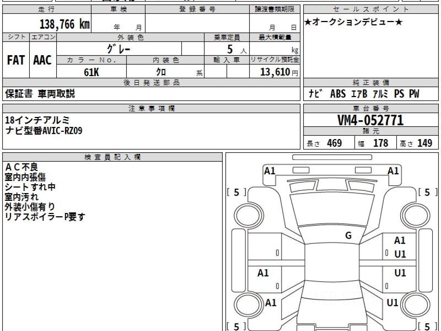
Task: Click the ナビ型番AVIC-RZ09 note
Action: click(x=44, y=130)
